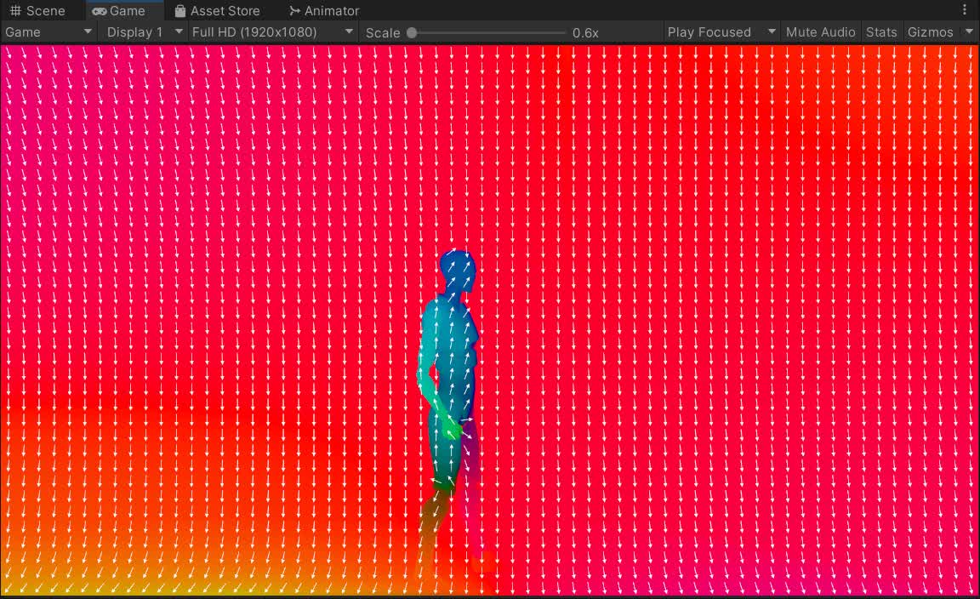Toggle Gizmos visibility
The width and height of the screenshot is (980, 599).
pos(930,31)
